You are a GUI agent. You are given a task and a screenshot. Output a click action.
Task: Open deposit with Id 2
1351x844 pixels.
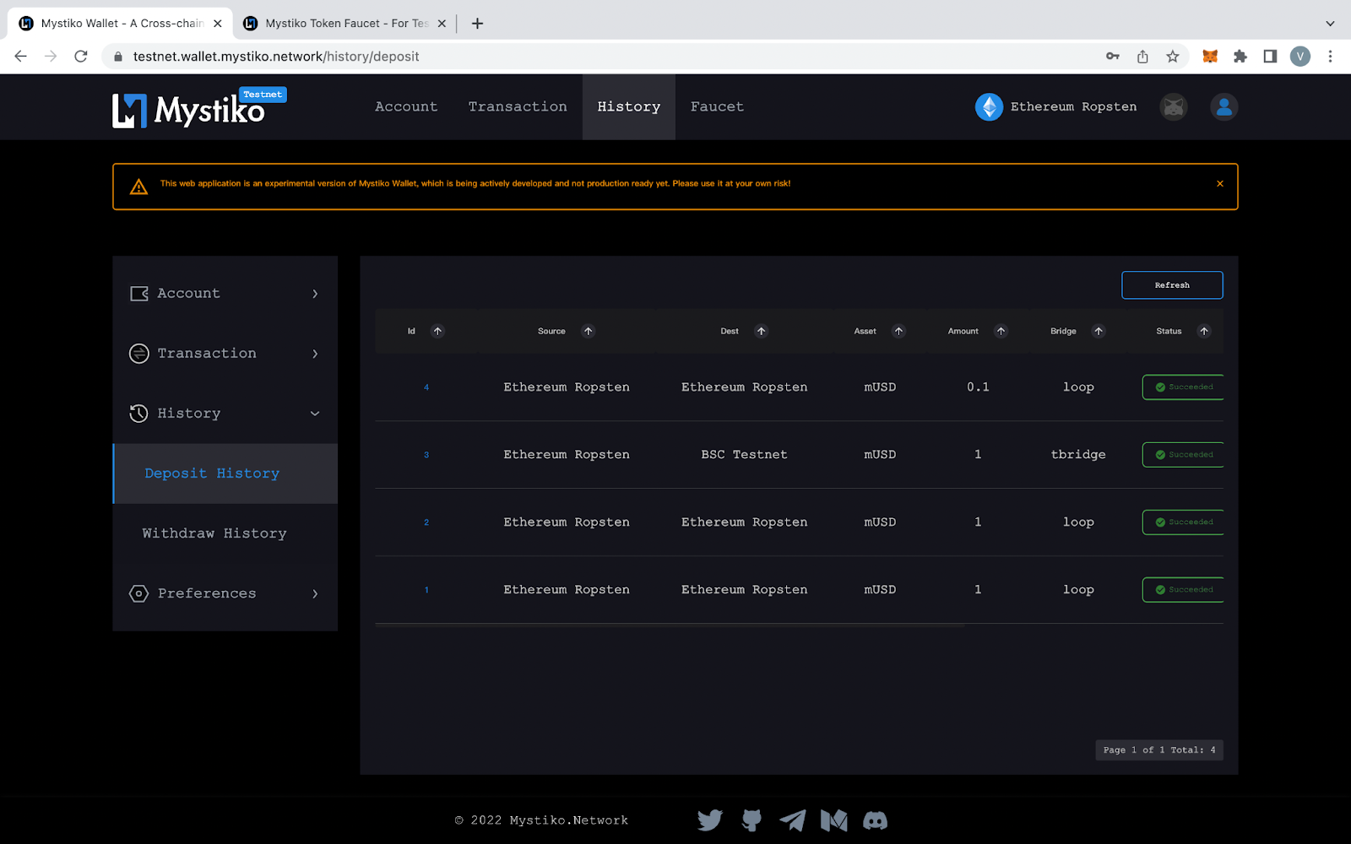coord(426,522)
